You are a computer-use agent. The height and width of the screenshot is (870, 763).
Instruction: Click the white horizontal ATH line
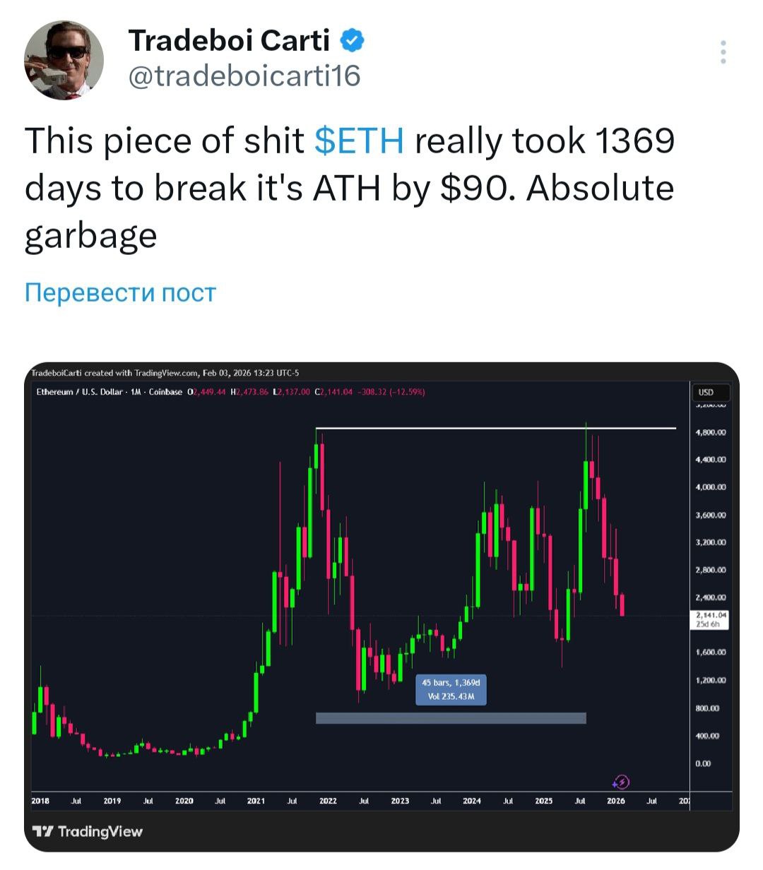point(495,428)
